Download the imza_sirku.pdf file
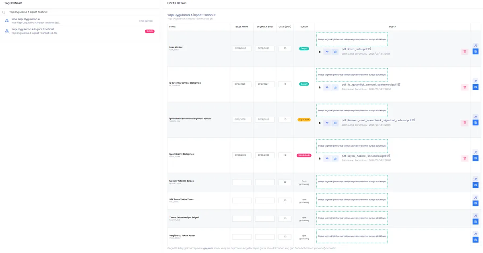 click(335, 52)
